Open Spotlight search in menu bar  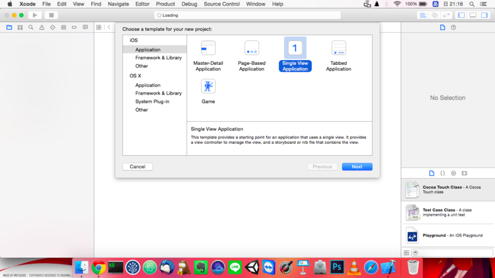(x=471, y=4)
